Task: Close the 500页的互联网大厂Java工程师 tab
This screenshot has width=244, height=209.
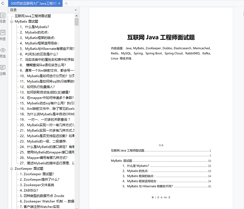Action: point(59,4)
